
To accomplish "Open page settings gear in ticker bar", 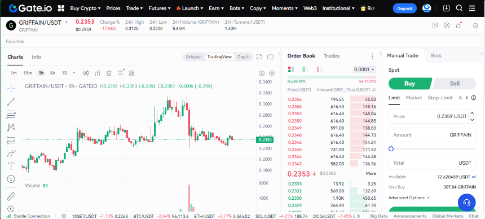I will (476, 25).
